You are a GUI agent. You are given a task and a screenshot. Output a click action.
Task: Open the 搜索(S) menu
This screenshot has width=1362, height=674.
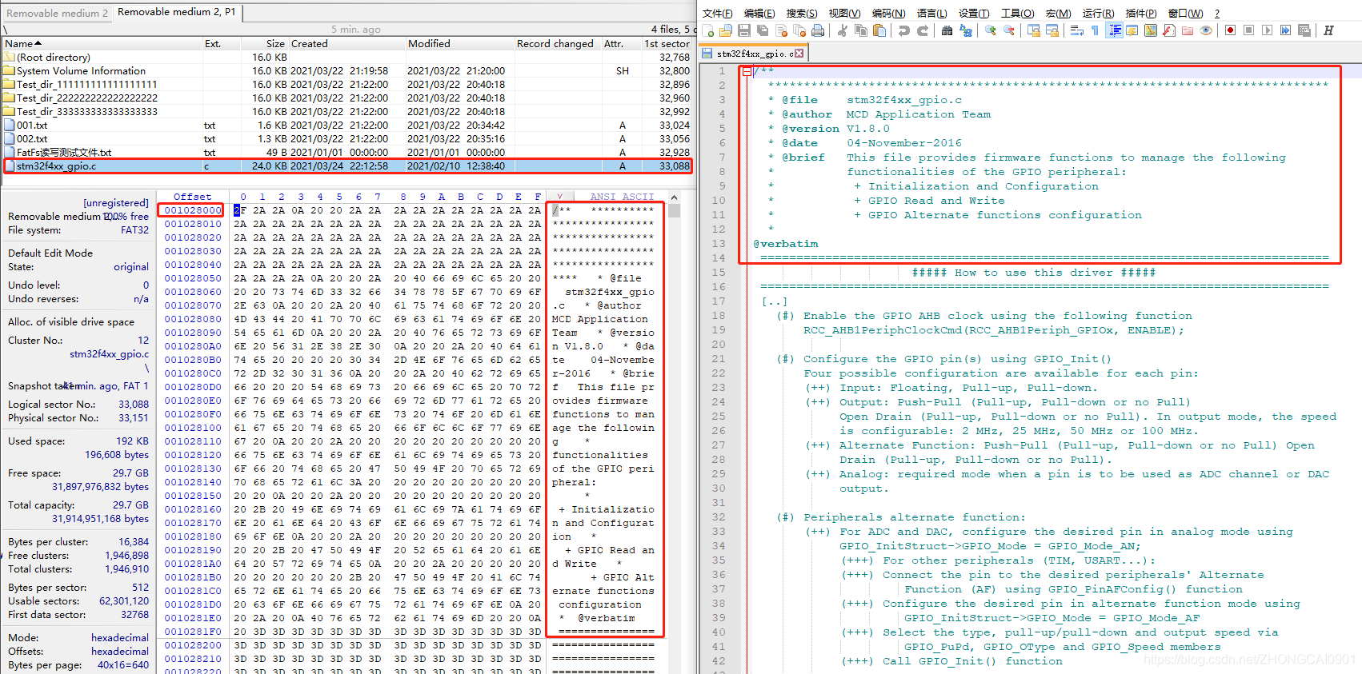802,14
